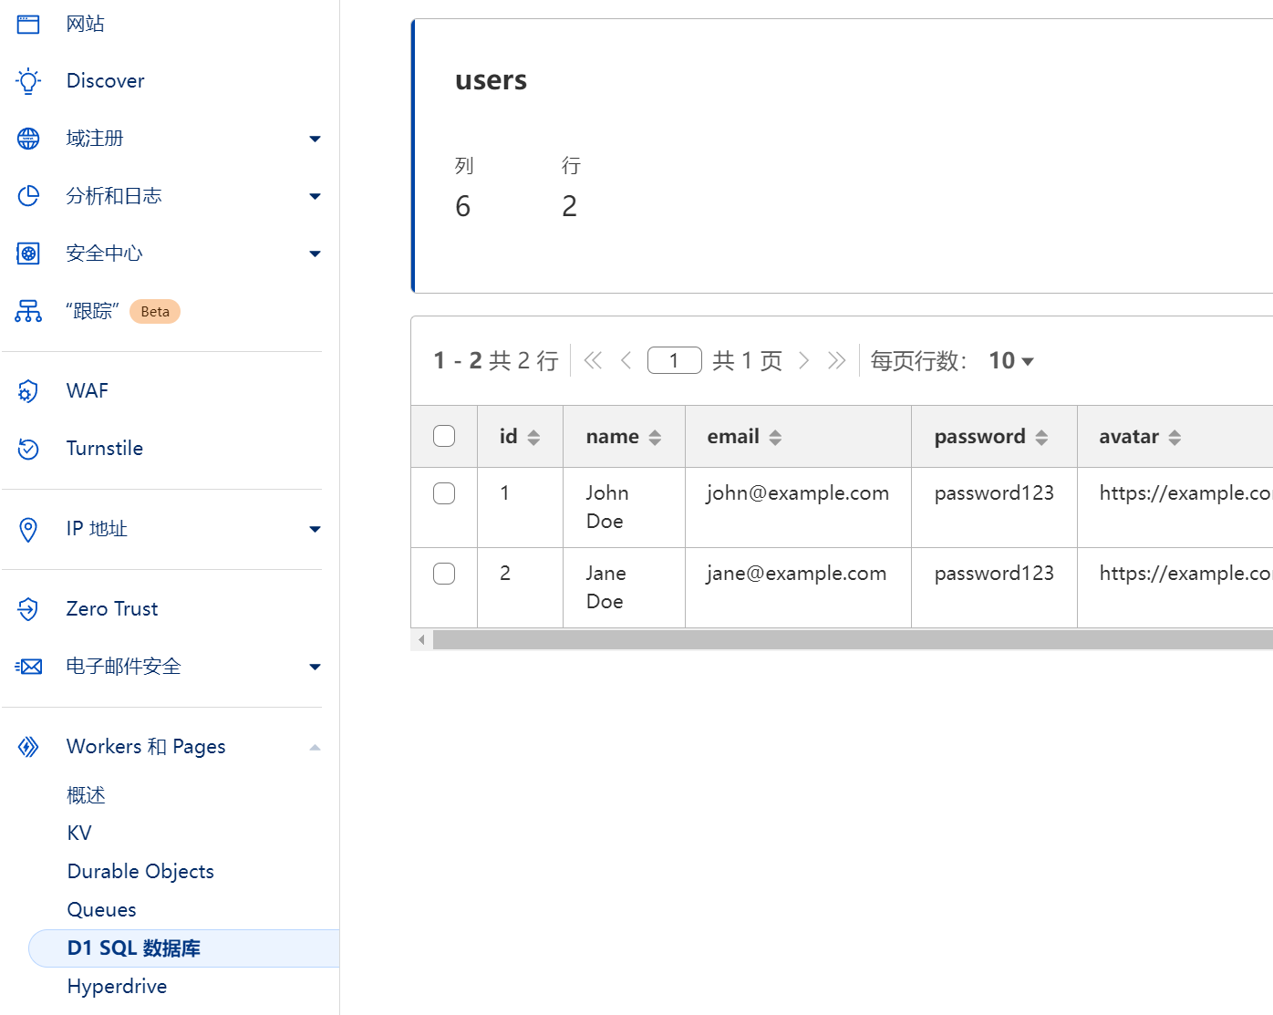Open the rows per page 10 dropdown
This screenshot has width=1273, height=1015.
tap(1011, 361)
